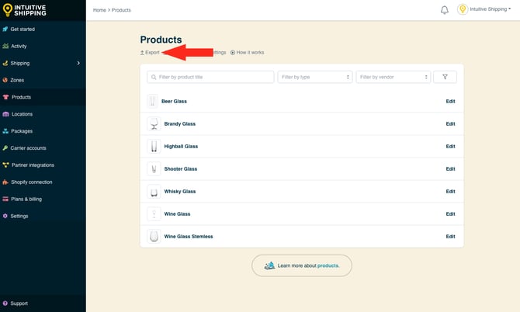Click Edit for Wine Glass
The image size is (520, 312).
point(450,214)
